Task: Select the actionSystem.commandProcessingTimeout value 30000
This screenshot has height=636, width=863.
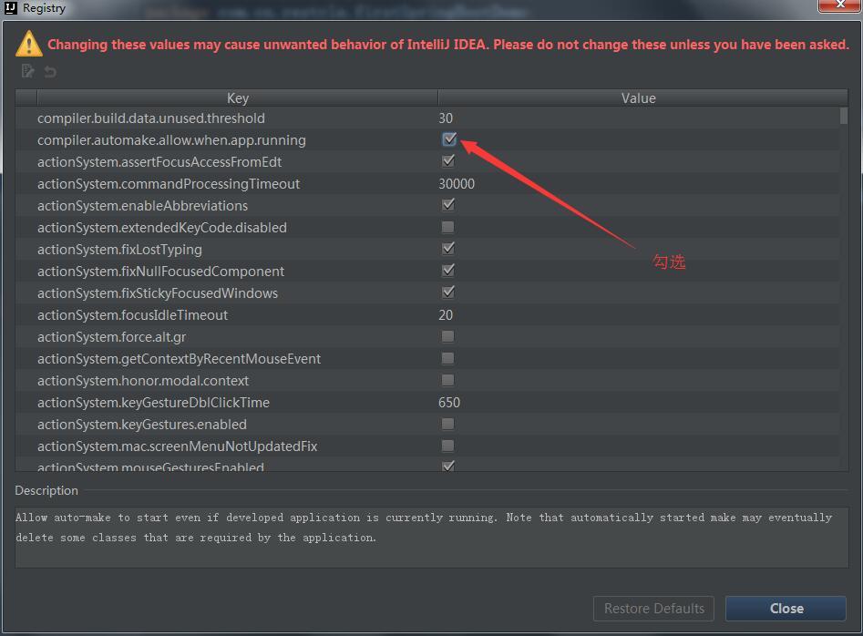Action: pos(457,183)
